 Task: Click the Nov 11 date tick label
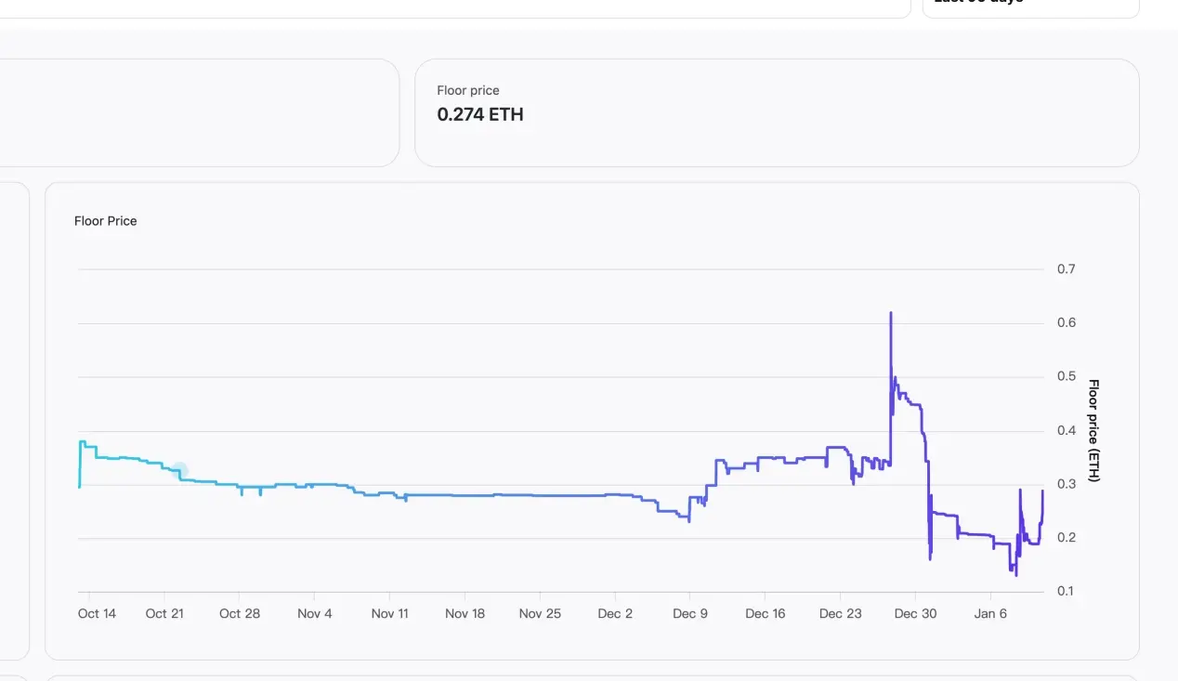389,613
